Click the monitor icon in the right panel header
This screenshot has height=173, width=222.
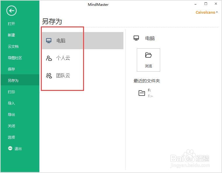click(x=136, y=38)
